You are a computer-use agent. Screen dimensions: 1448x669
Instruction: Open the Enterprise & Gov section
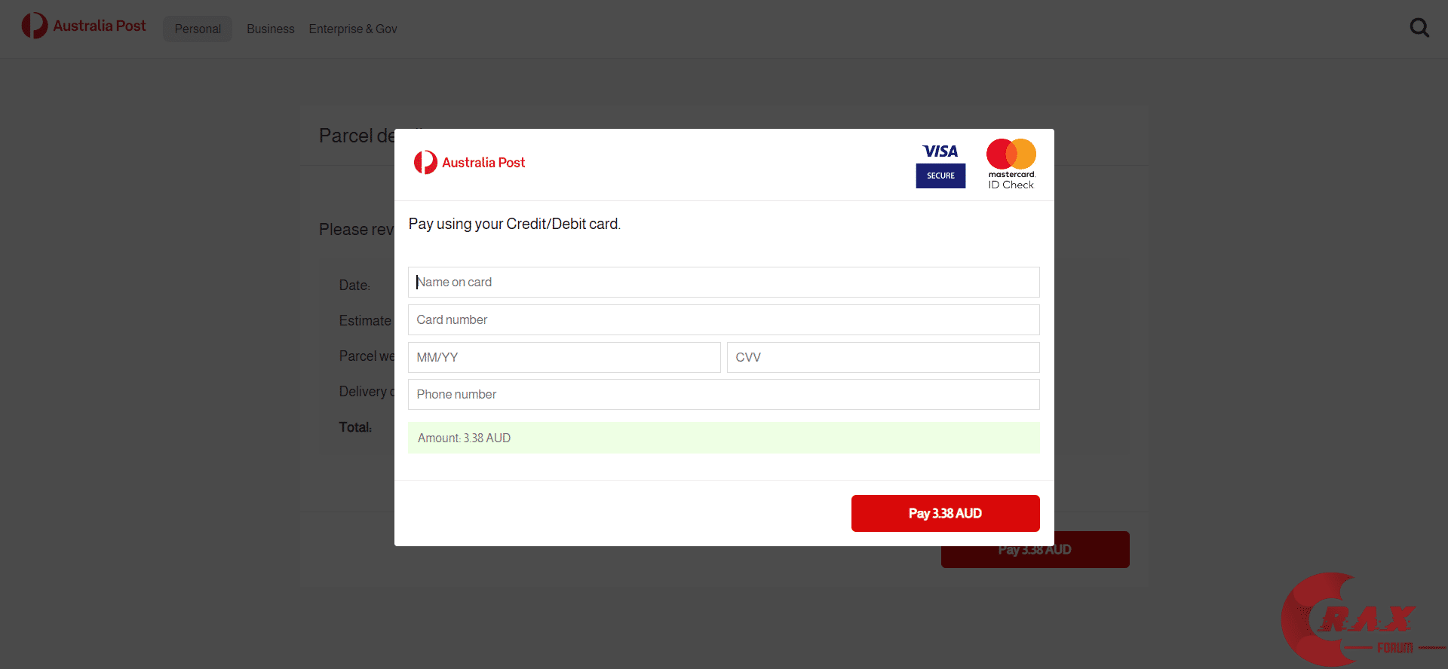click(353, 29)
